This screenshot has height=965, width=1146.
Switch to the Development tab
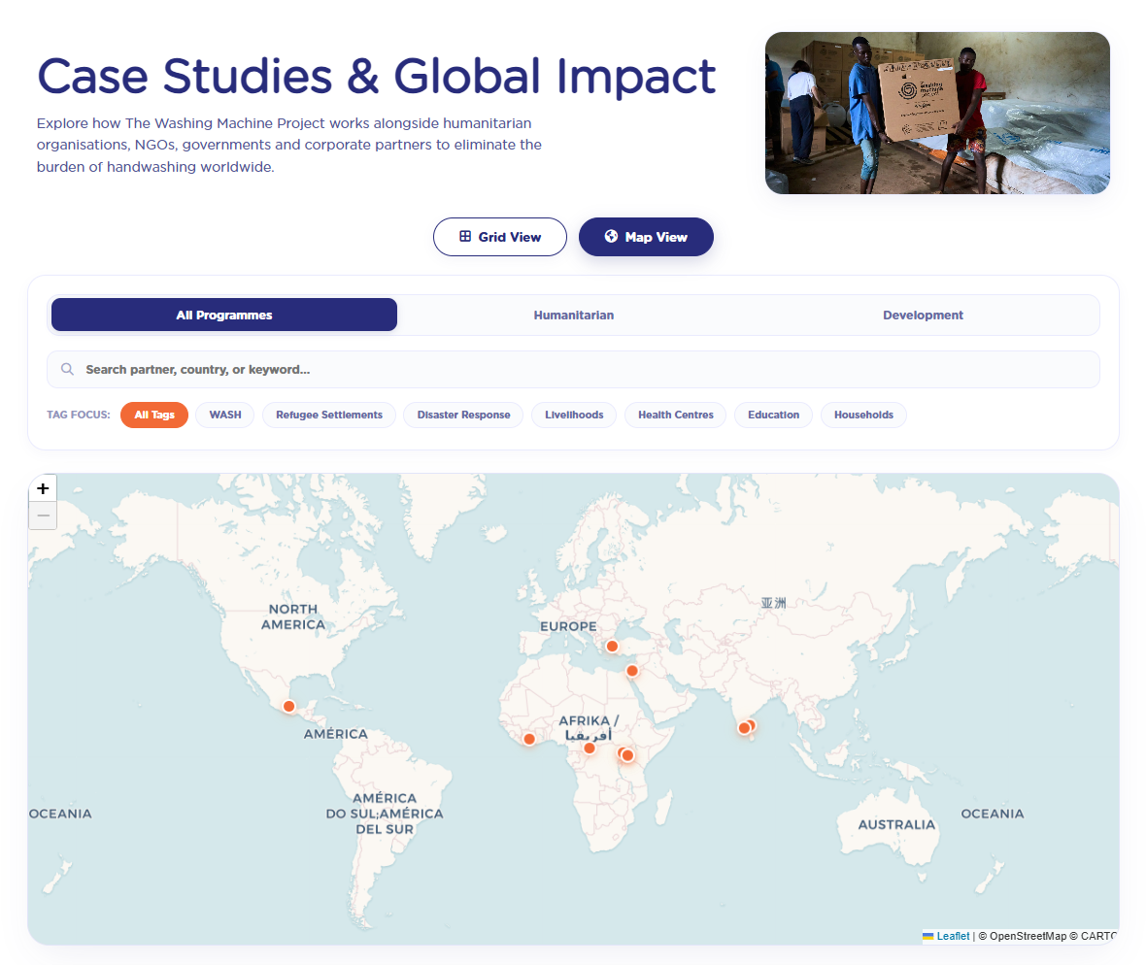click(923, 315)
